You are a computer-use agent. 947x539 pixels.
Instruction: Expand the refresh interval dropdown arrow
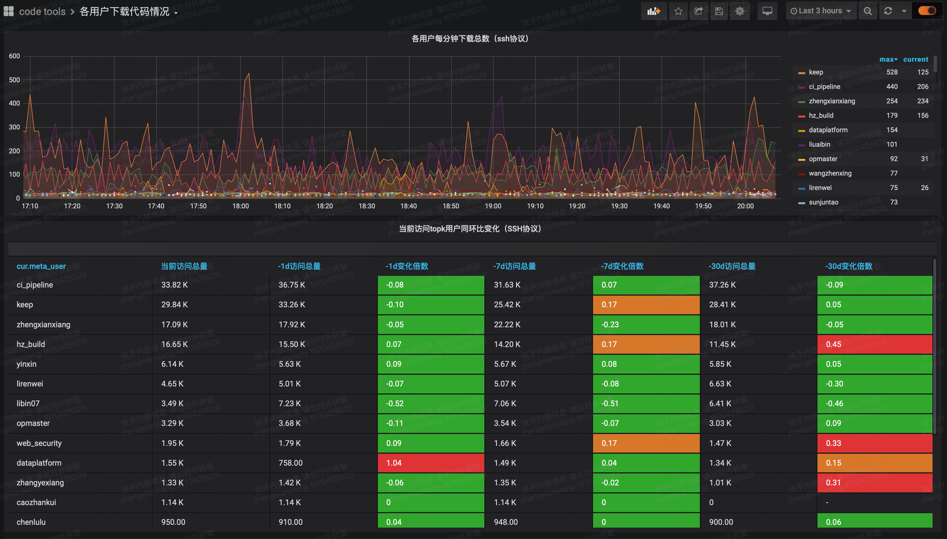point(904,11)
